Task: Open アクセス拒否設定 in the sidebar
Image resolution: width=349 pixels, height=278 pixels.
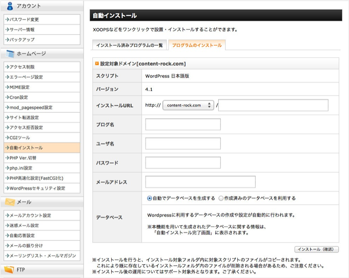Action: tap(42, 128)
